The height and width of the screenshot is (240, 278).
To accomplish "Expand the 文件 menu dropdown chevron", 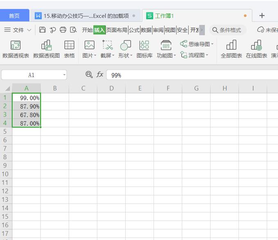I will [29, 30].
